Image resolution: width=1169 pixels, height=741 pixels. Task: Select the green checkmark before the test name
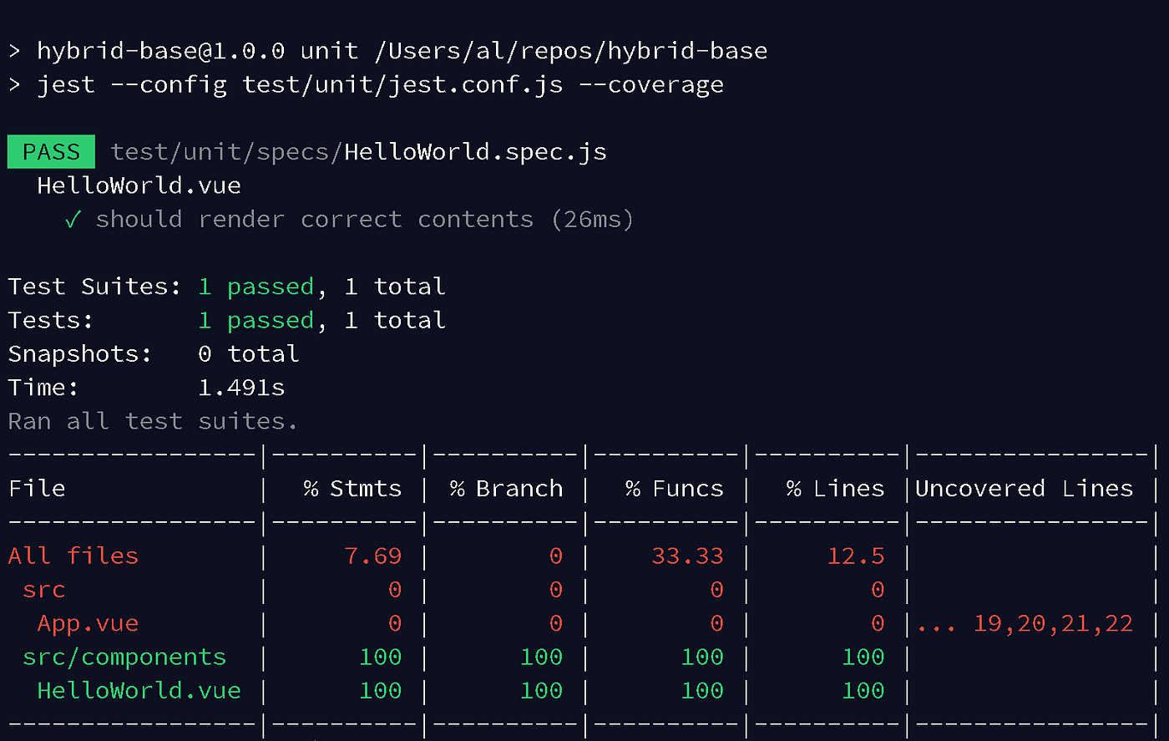(72, 219)
